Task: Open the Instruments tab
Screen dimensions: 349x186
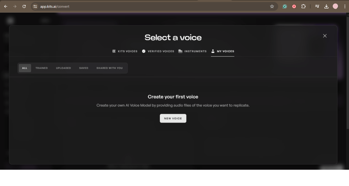Action: [x=193, y=51]
